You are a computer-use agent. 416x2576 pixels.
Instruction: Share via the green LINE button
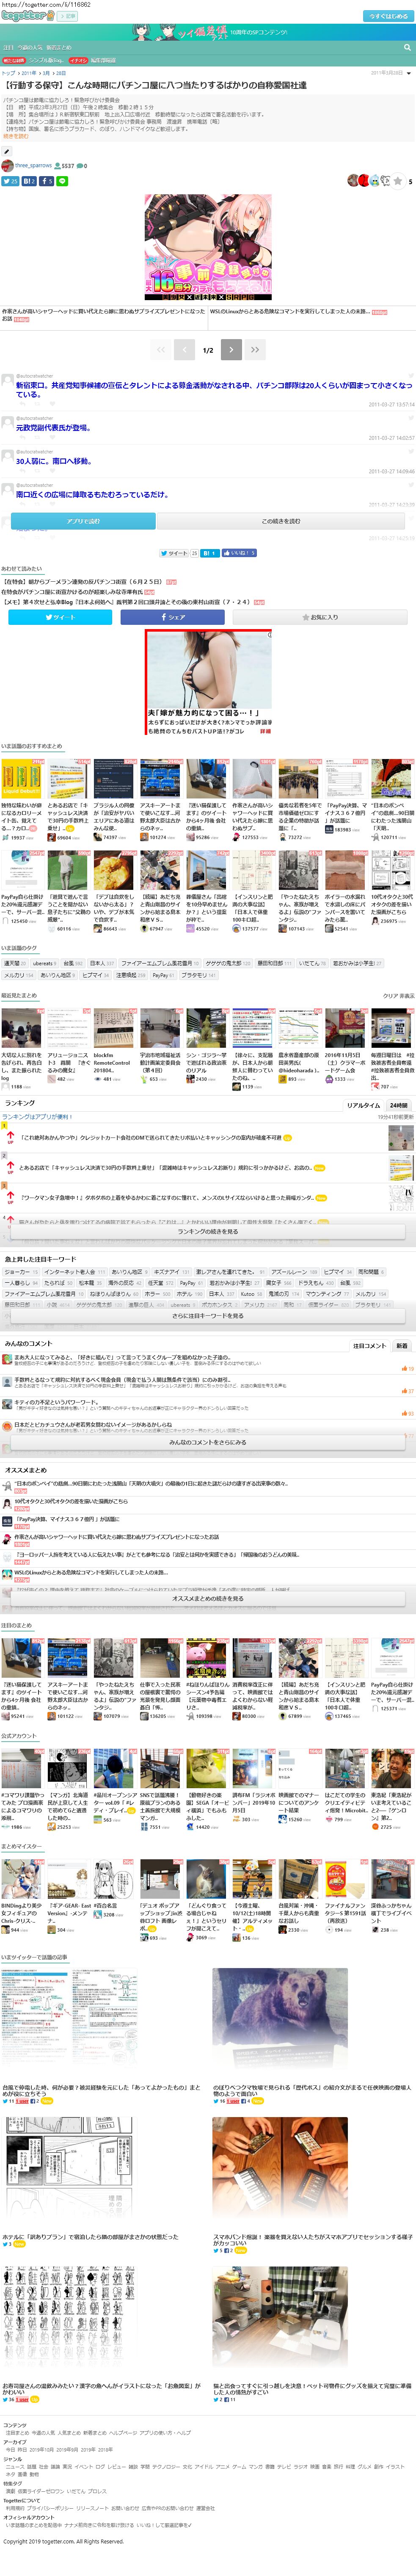(x=62, y=181)
